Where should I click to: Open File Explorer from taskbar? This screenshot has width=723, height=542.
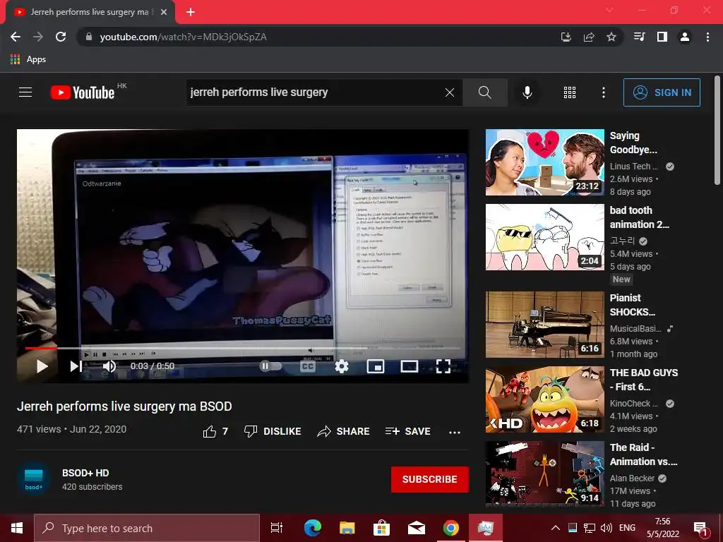347,528
